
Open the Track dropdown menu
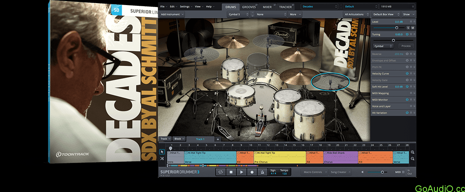(165, 138)
